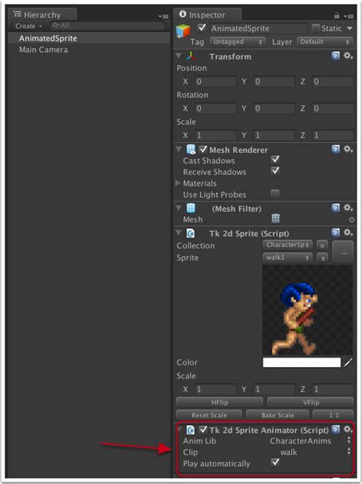The image size is (362, 484).
Task: Toggle Sprite Animator enabled checkbox
Action: pos(202,430)
